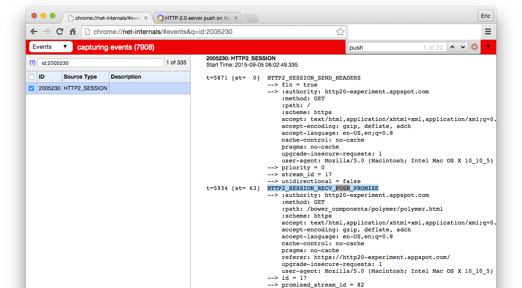Close the net-internals tab

[x=146, y=18]
